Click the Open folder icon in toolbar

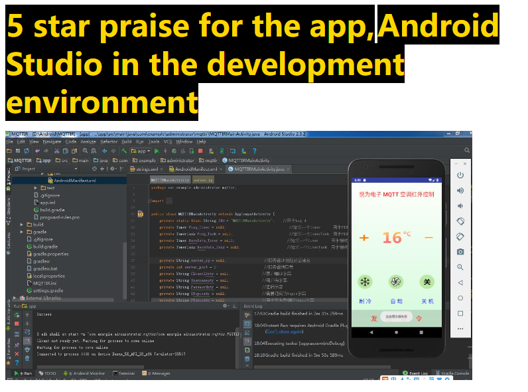coord(9,151)
